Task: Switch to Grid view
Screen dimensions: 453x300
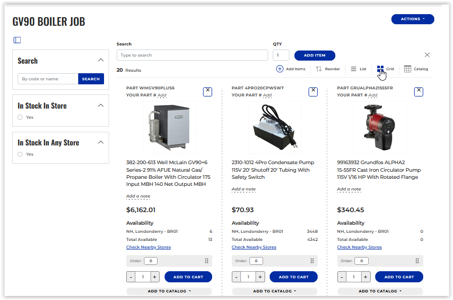Action: click(385, 69)
